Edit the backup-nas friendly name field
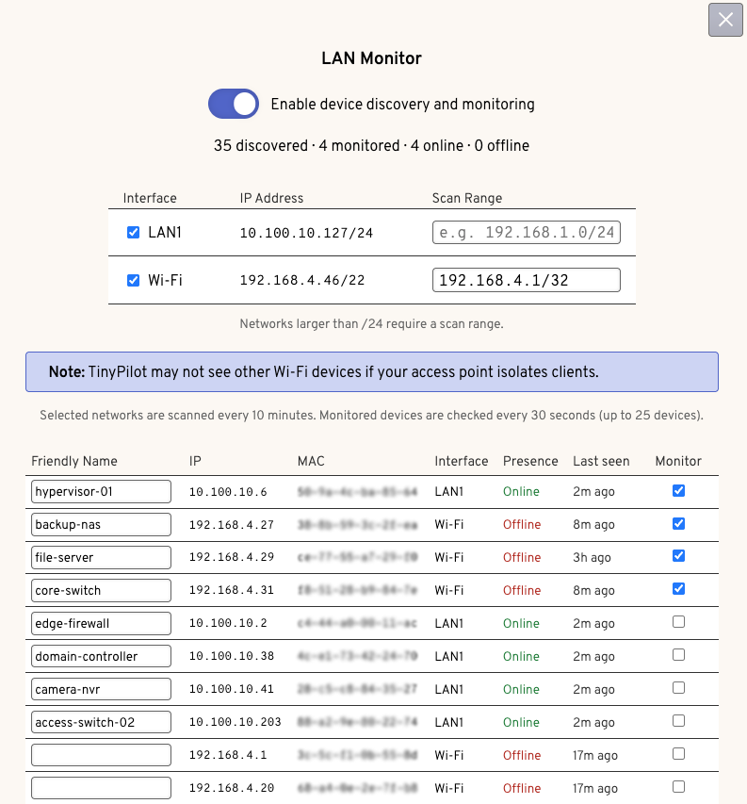The height and width of the screenshot is (804, 747). click(x=101, y=525)
